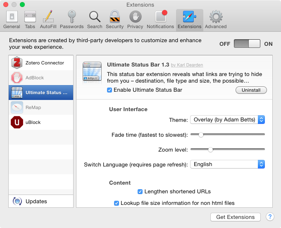Screen dimensions: 281x228
Task: Open the Privacy hand preferences
Action: pos(135,20)
